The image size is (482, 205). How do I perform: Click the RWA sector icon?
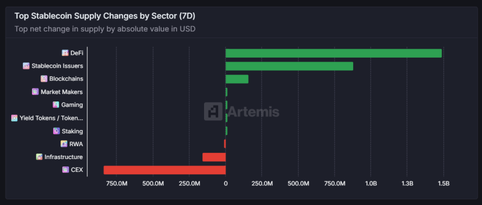[x=64, y=144]
